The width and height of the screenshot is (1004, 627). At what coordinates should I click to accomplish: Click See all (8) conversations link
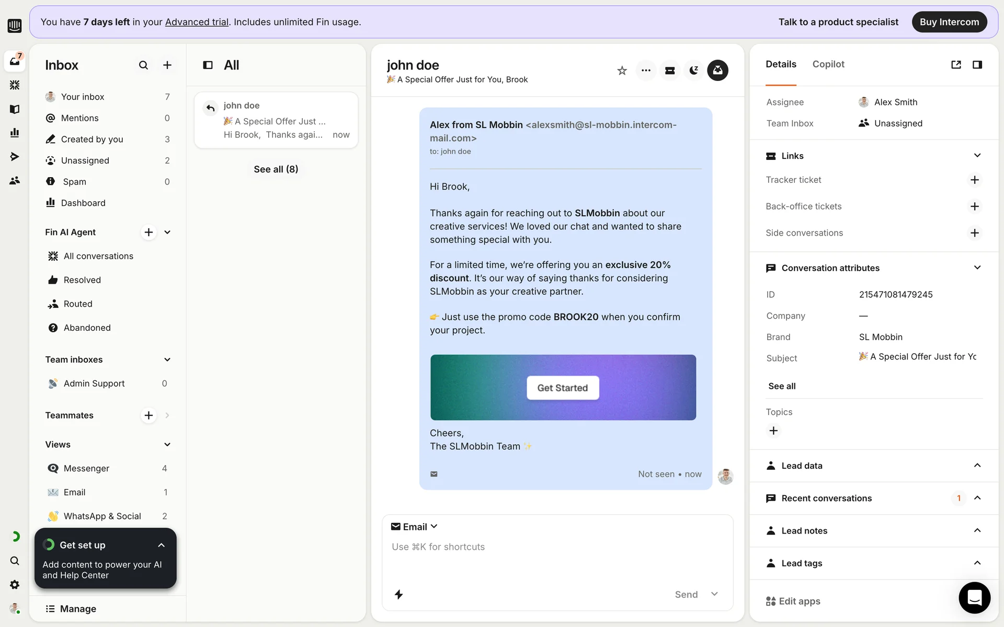pyautogui.click(x=276, y=169)
